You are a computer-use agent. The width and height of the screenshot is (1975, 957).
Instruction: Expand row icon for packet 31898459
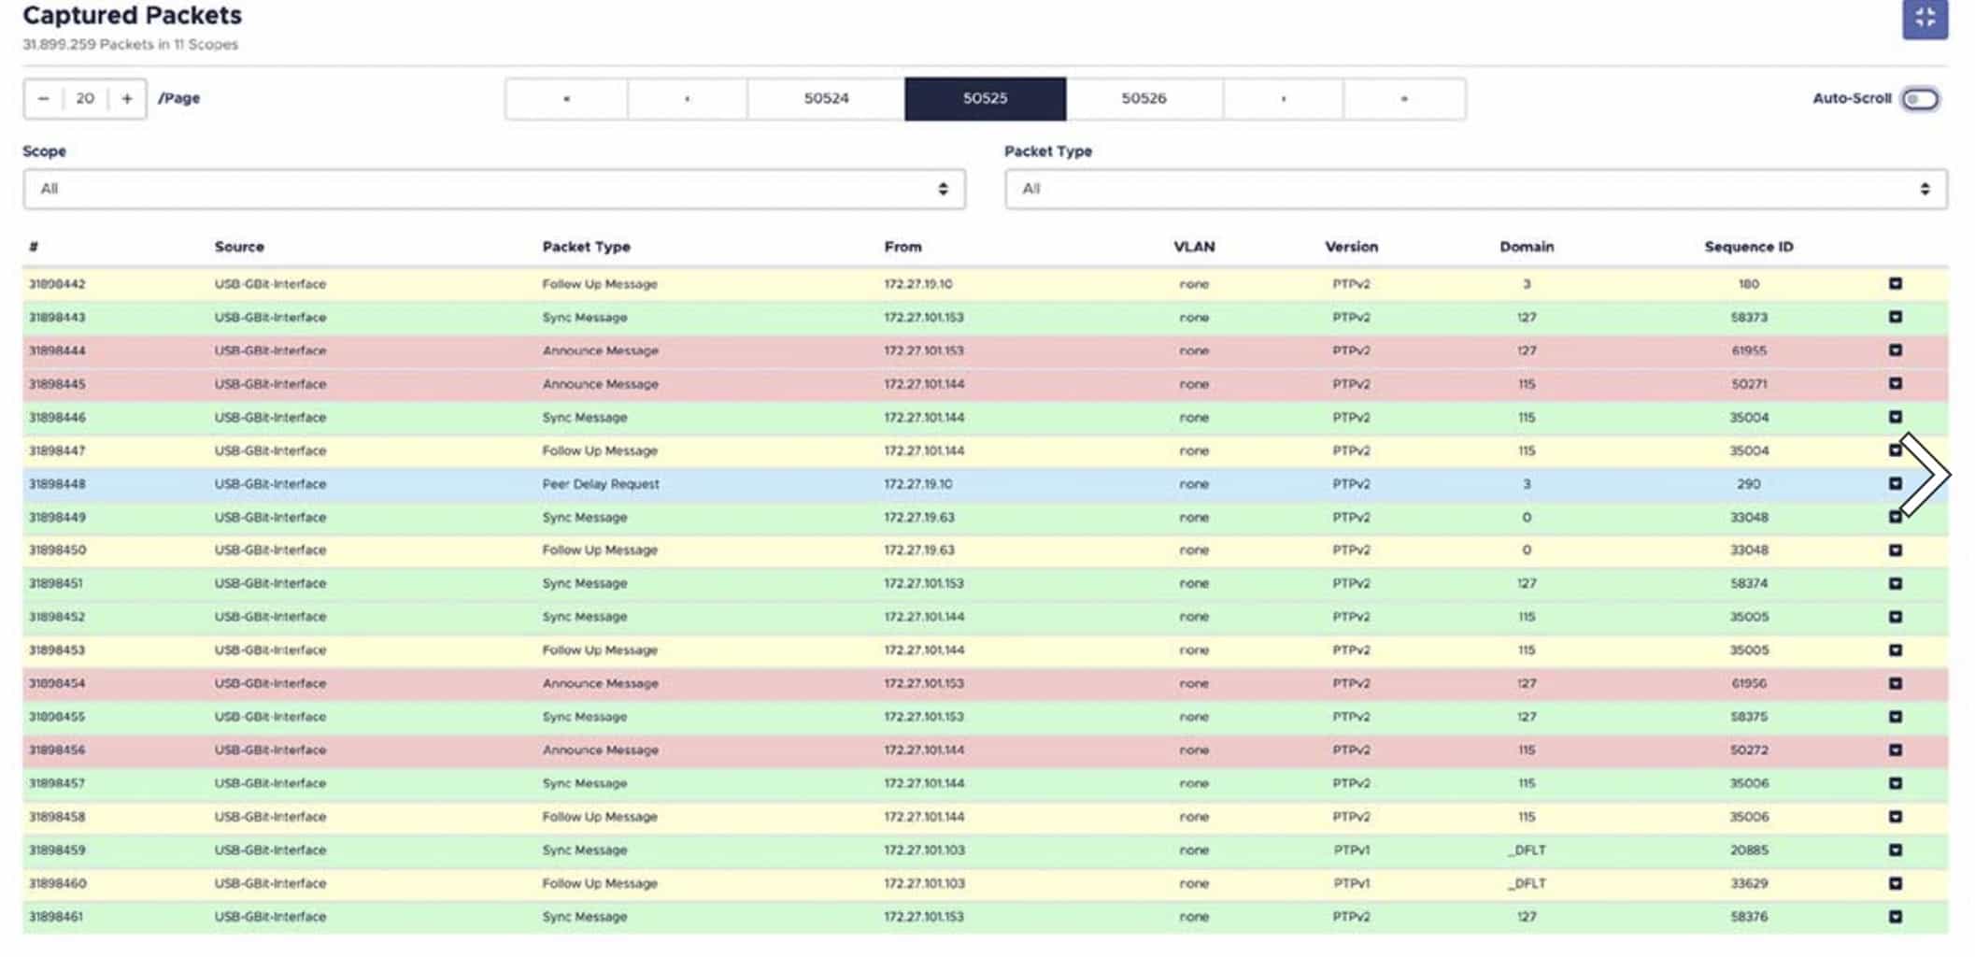click(x=1895, y=850)
